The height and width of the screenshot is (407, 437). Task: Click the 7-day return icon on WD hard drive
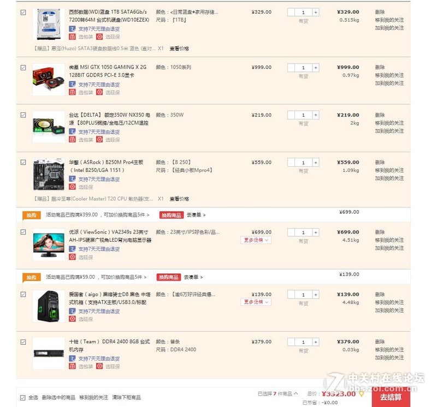click(x=72, y=29)
